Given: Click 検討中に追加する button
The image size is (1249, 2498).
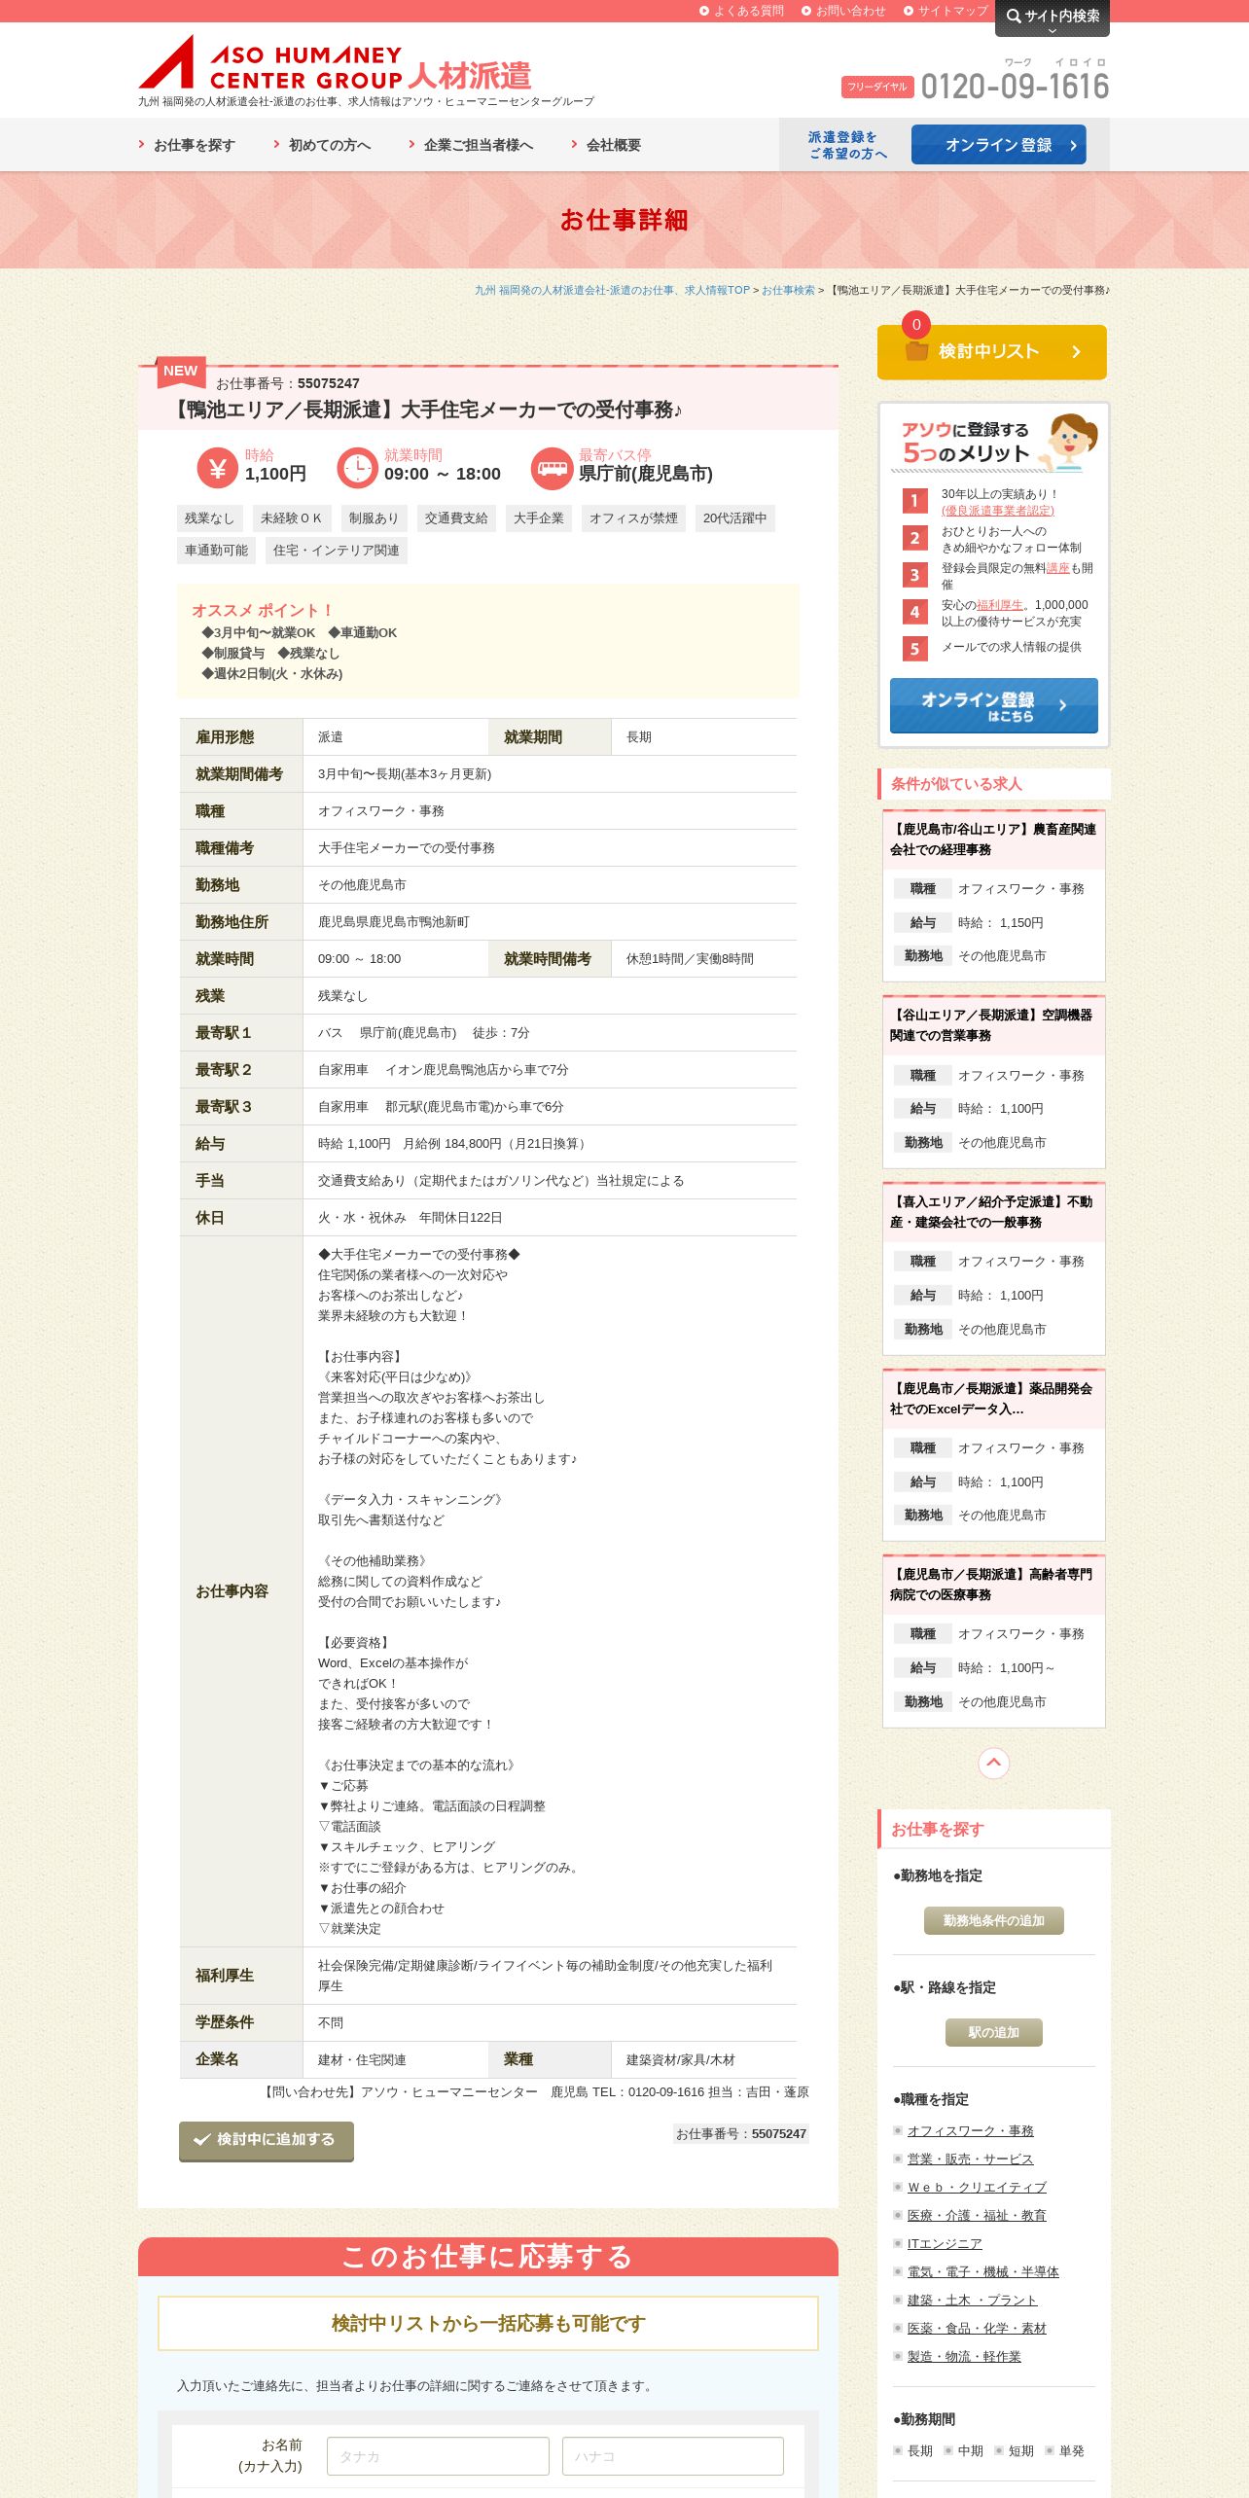Looking at the screenshot, I should point(267,2141).
